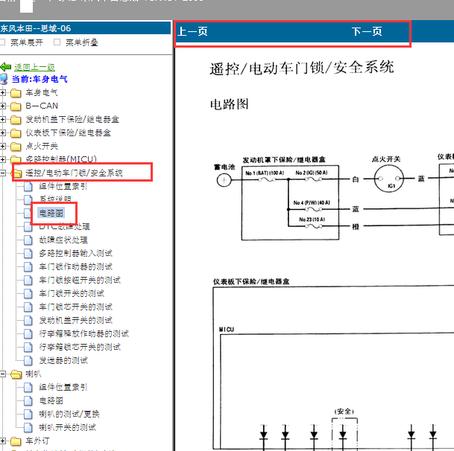454x451 pixels.
Task: Check the 菜单折叠 checkbox
Action: coord(57,42)
